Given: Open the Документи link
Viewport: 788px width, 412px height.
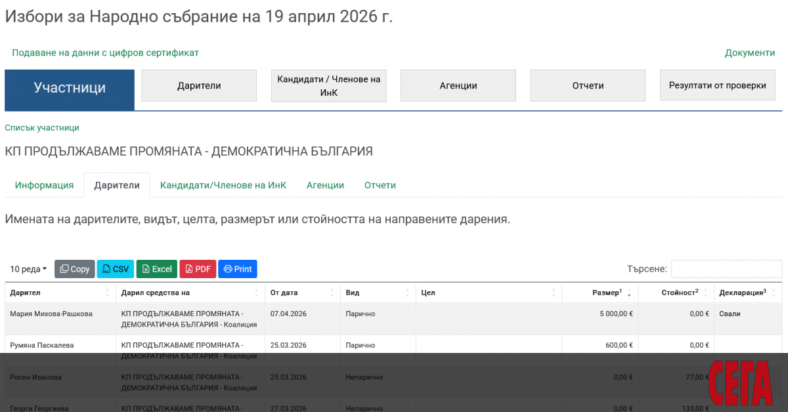Looking at the screenshot, I should click(750, 52).
